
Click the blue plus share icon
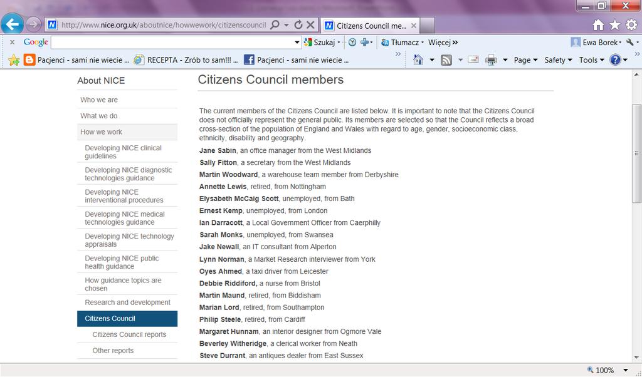pyautogui.click(x=364, y=42)
